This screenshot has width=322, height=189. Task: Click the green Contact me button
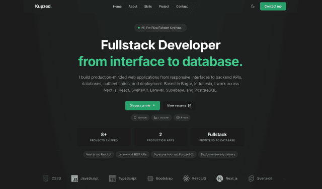coord(273,7)
